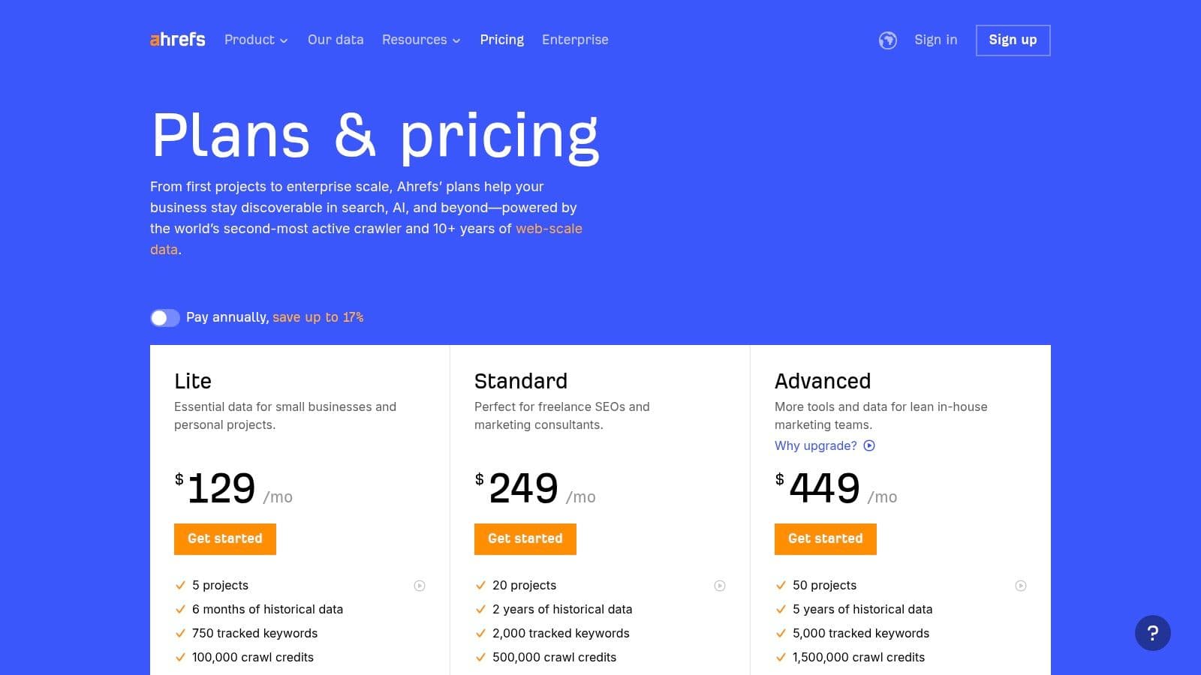Click the checkmark beside '50 projects'
This screenshot has width=1201, height=675.
click(x=780, y=585)
